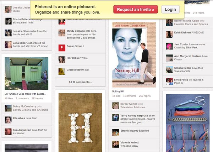This screenshot has width=213, height=152.
Task: Open Mindy Delgado's profile avatar
Action: pyautogui.click(x=62, y=33)
